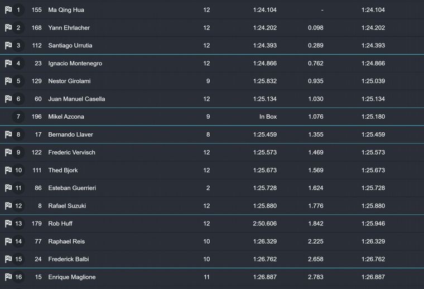This screenshot has width=424, height=289.
Task: Select the checkered flag next to Santiago Urrutia
Action: [x=8, y=46]
